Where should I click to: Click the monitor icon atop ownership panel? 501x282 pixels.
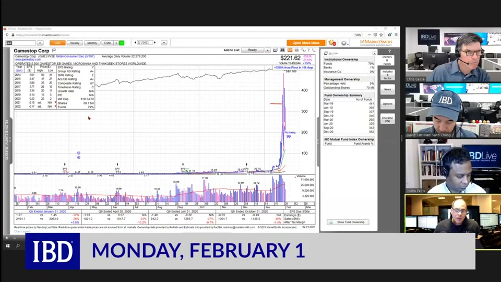(326, 53)
